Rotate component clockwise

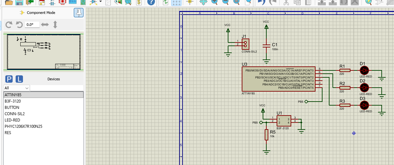9,25
